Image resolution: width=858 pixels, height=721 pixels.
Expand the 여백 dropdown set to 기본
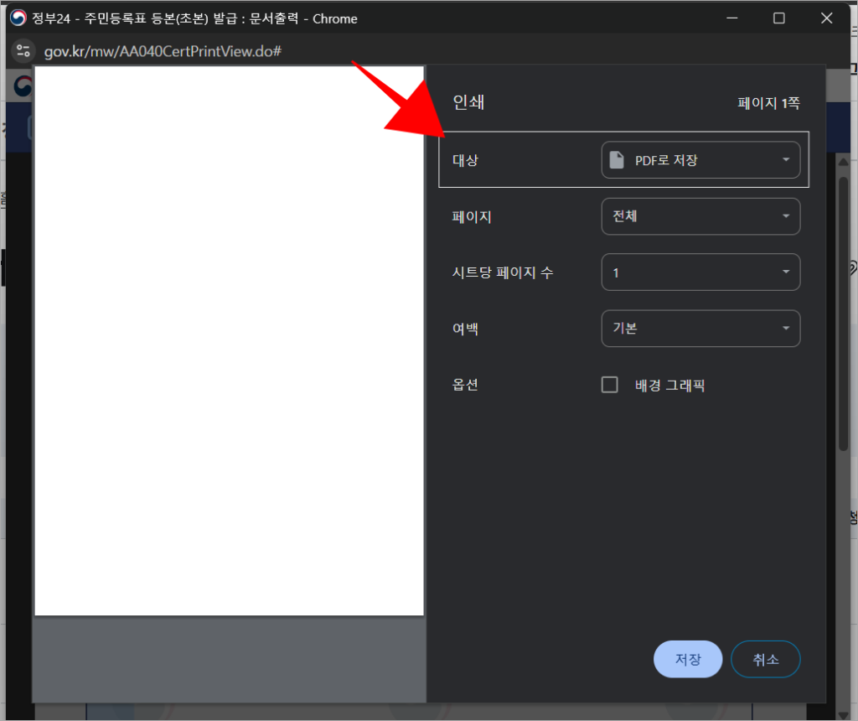(700, 329)
